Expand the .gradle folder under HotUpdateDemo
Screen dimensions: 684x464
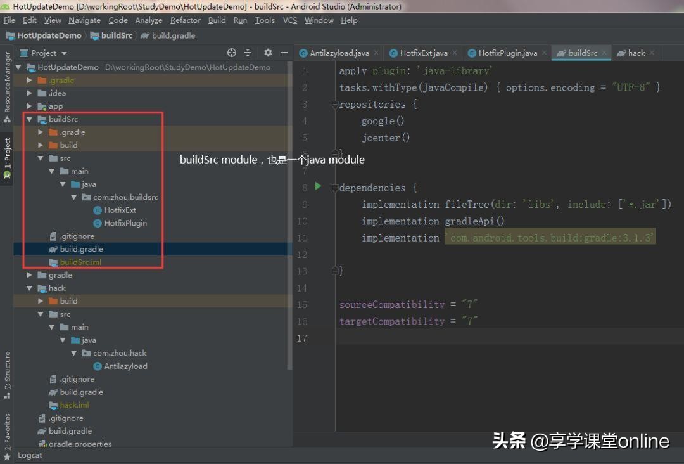[29, 80]
